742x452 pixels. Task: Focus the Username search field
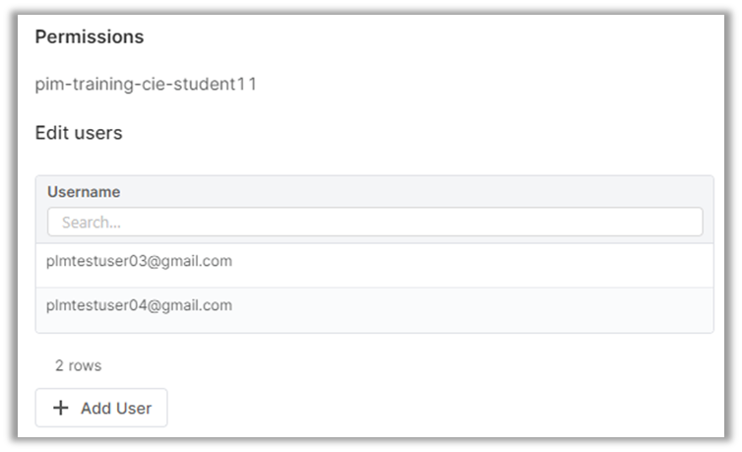pyautogui.click(x=374, y=222)
